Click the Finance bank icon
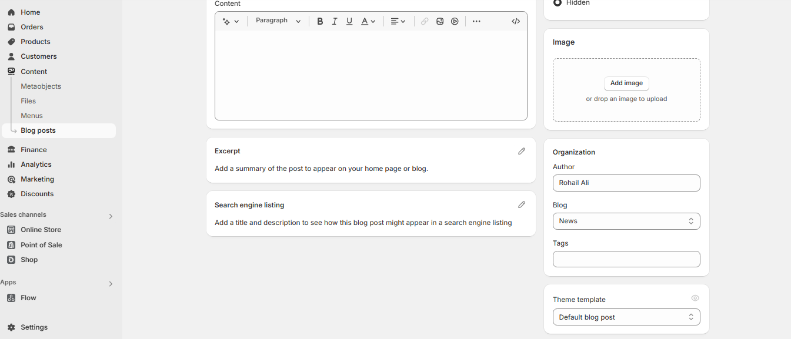This screenshot has width=791, height=339. pyautogui.click(x=11, y=150)
